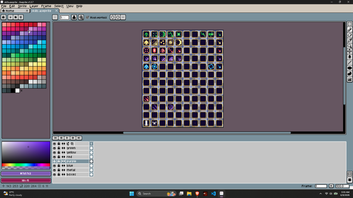Select the filled Ellipse tool
Image resolution: width=353 pixels, height=198 pixels.
tap(349, 68)
